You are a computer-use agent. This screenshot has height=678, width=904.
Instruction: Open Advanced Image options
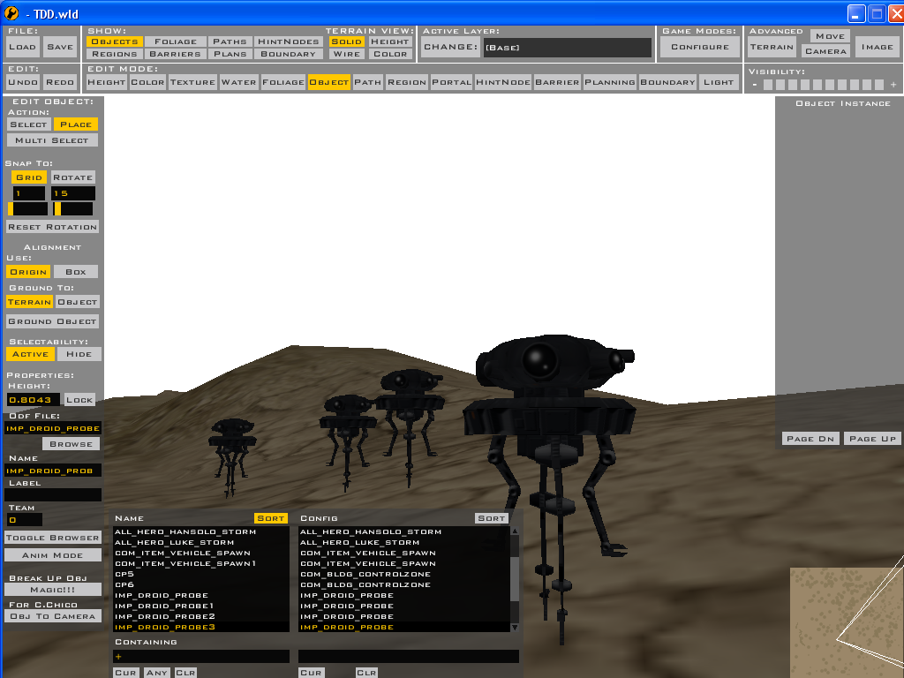click(x=877, y=48)
